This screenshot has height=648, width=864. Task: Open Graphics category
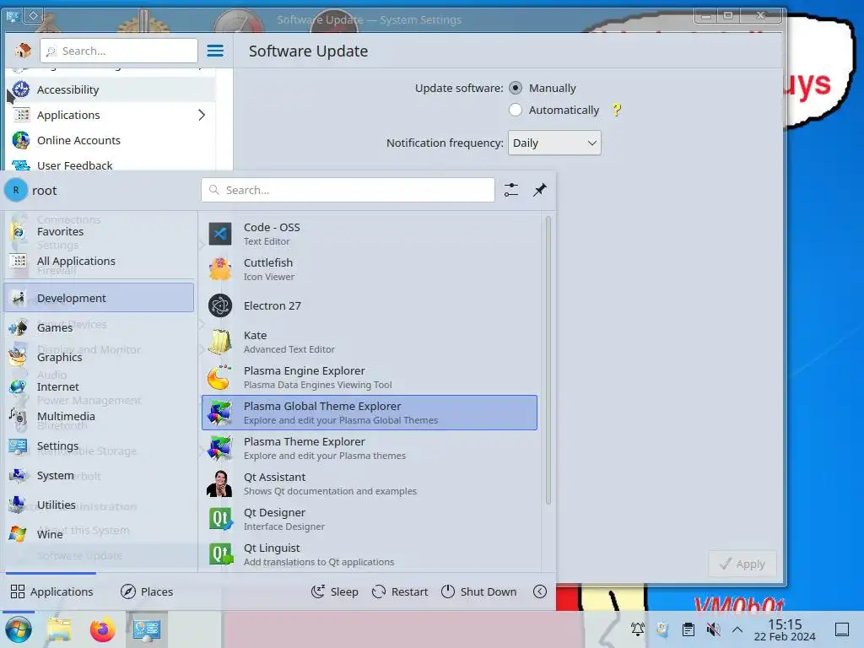click(100, 357)
